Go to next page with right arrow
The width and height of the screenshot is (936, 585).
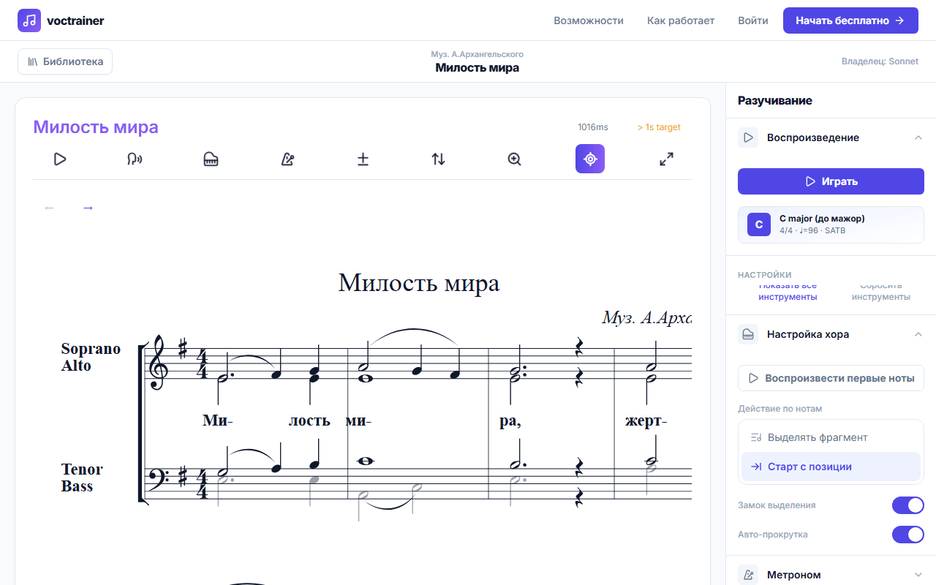88,208
